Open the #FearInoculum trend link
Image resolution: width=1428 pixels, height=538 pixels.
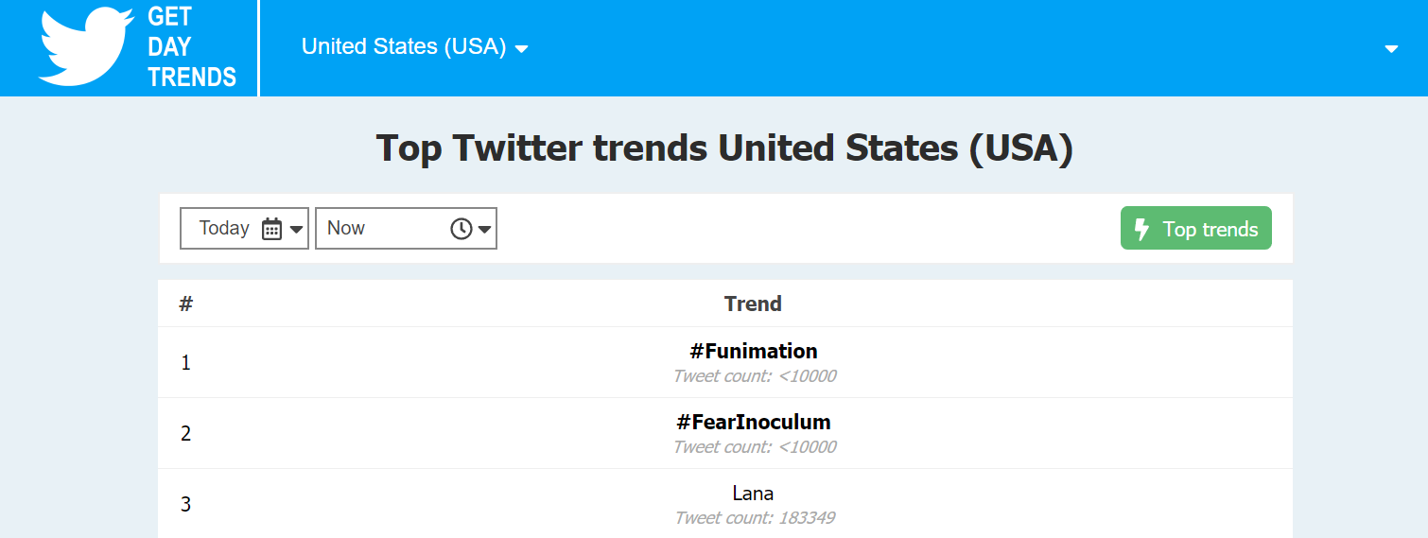pyautogui.click(x=754, y=422)
